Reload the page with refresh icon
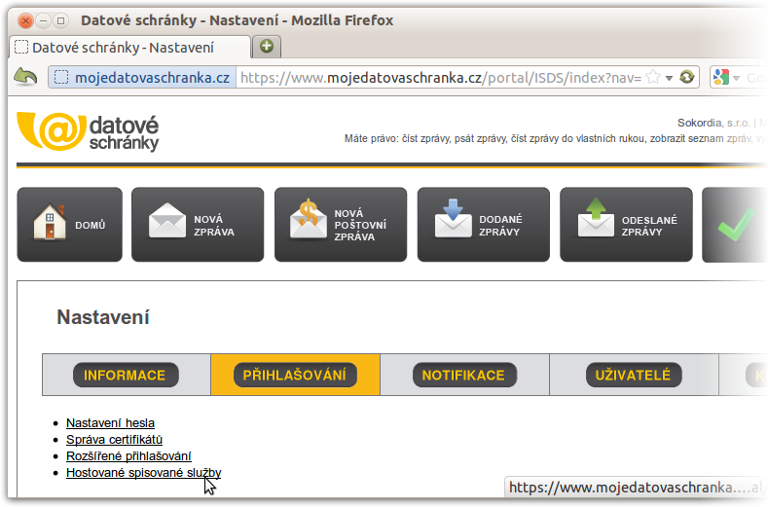 (687, 77)
